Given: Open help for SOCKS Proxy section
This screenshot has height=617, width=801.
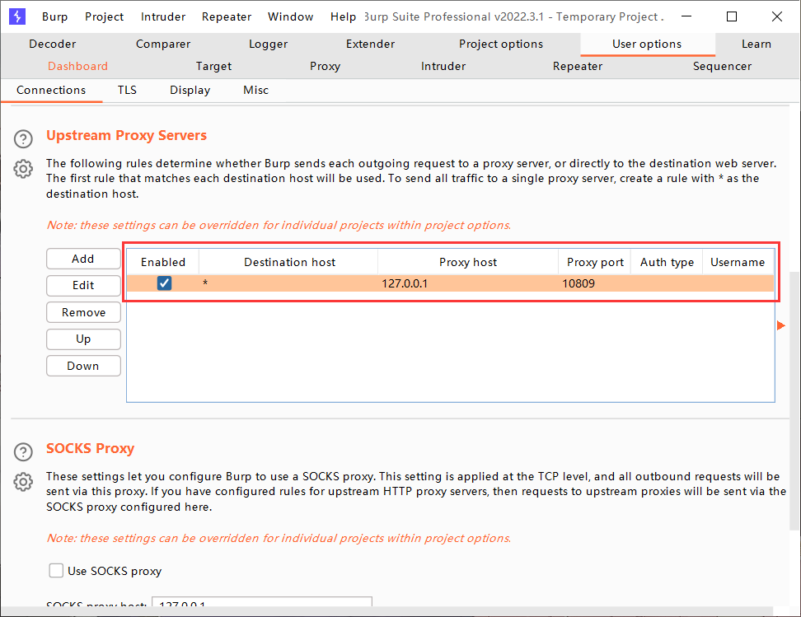Looking at the screenshot, I should pyautogui.click(x=24, y=452).
